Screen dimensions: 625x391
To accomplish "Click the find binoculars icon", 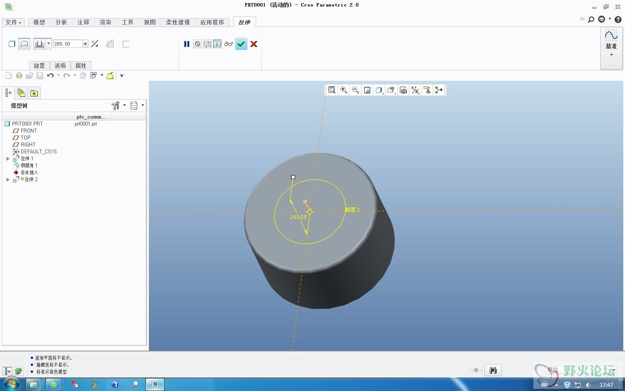I will [493, 370].
